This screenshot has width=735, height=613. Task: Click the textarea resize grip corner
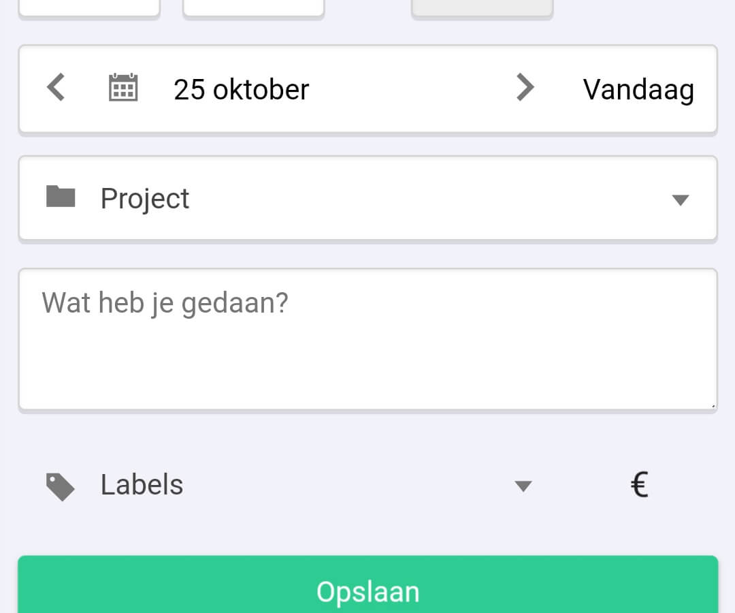click(713, 405)
